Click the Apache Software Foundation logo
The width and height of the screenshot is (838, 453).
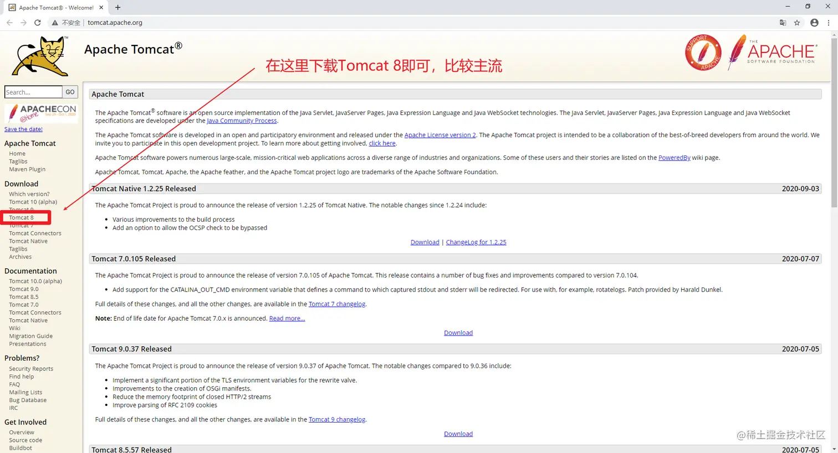pyautogui.click(x=772, y=52)
